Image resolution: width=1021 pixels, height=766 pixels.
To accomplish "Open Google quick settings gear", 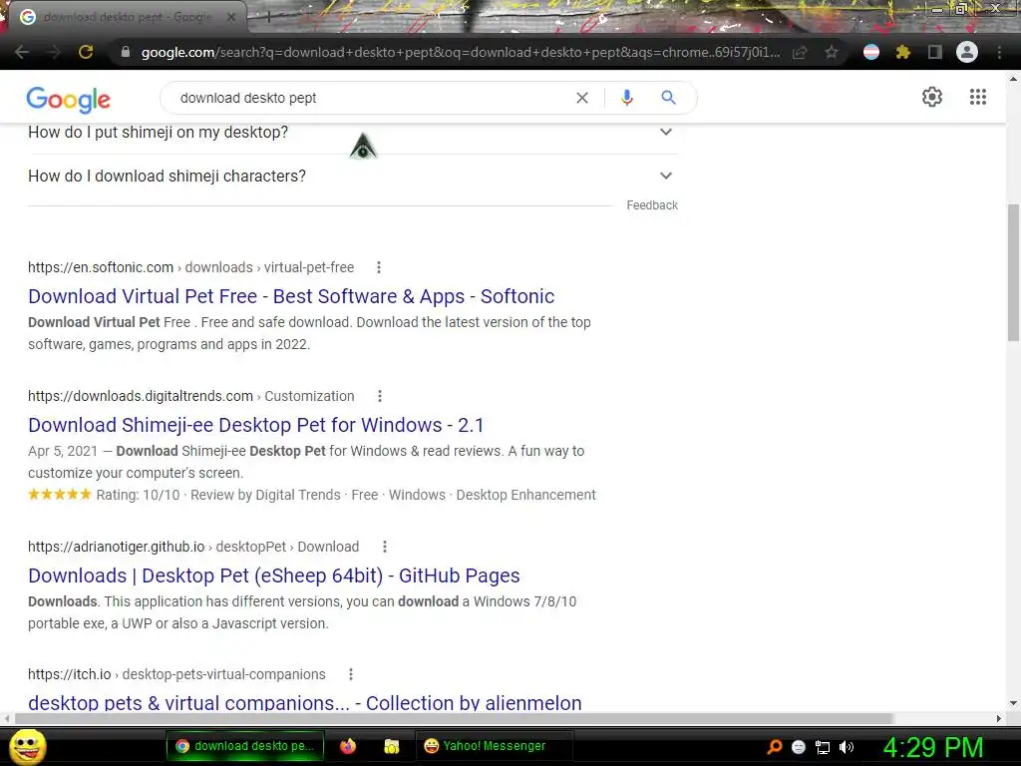I will point(932,97).
